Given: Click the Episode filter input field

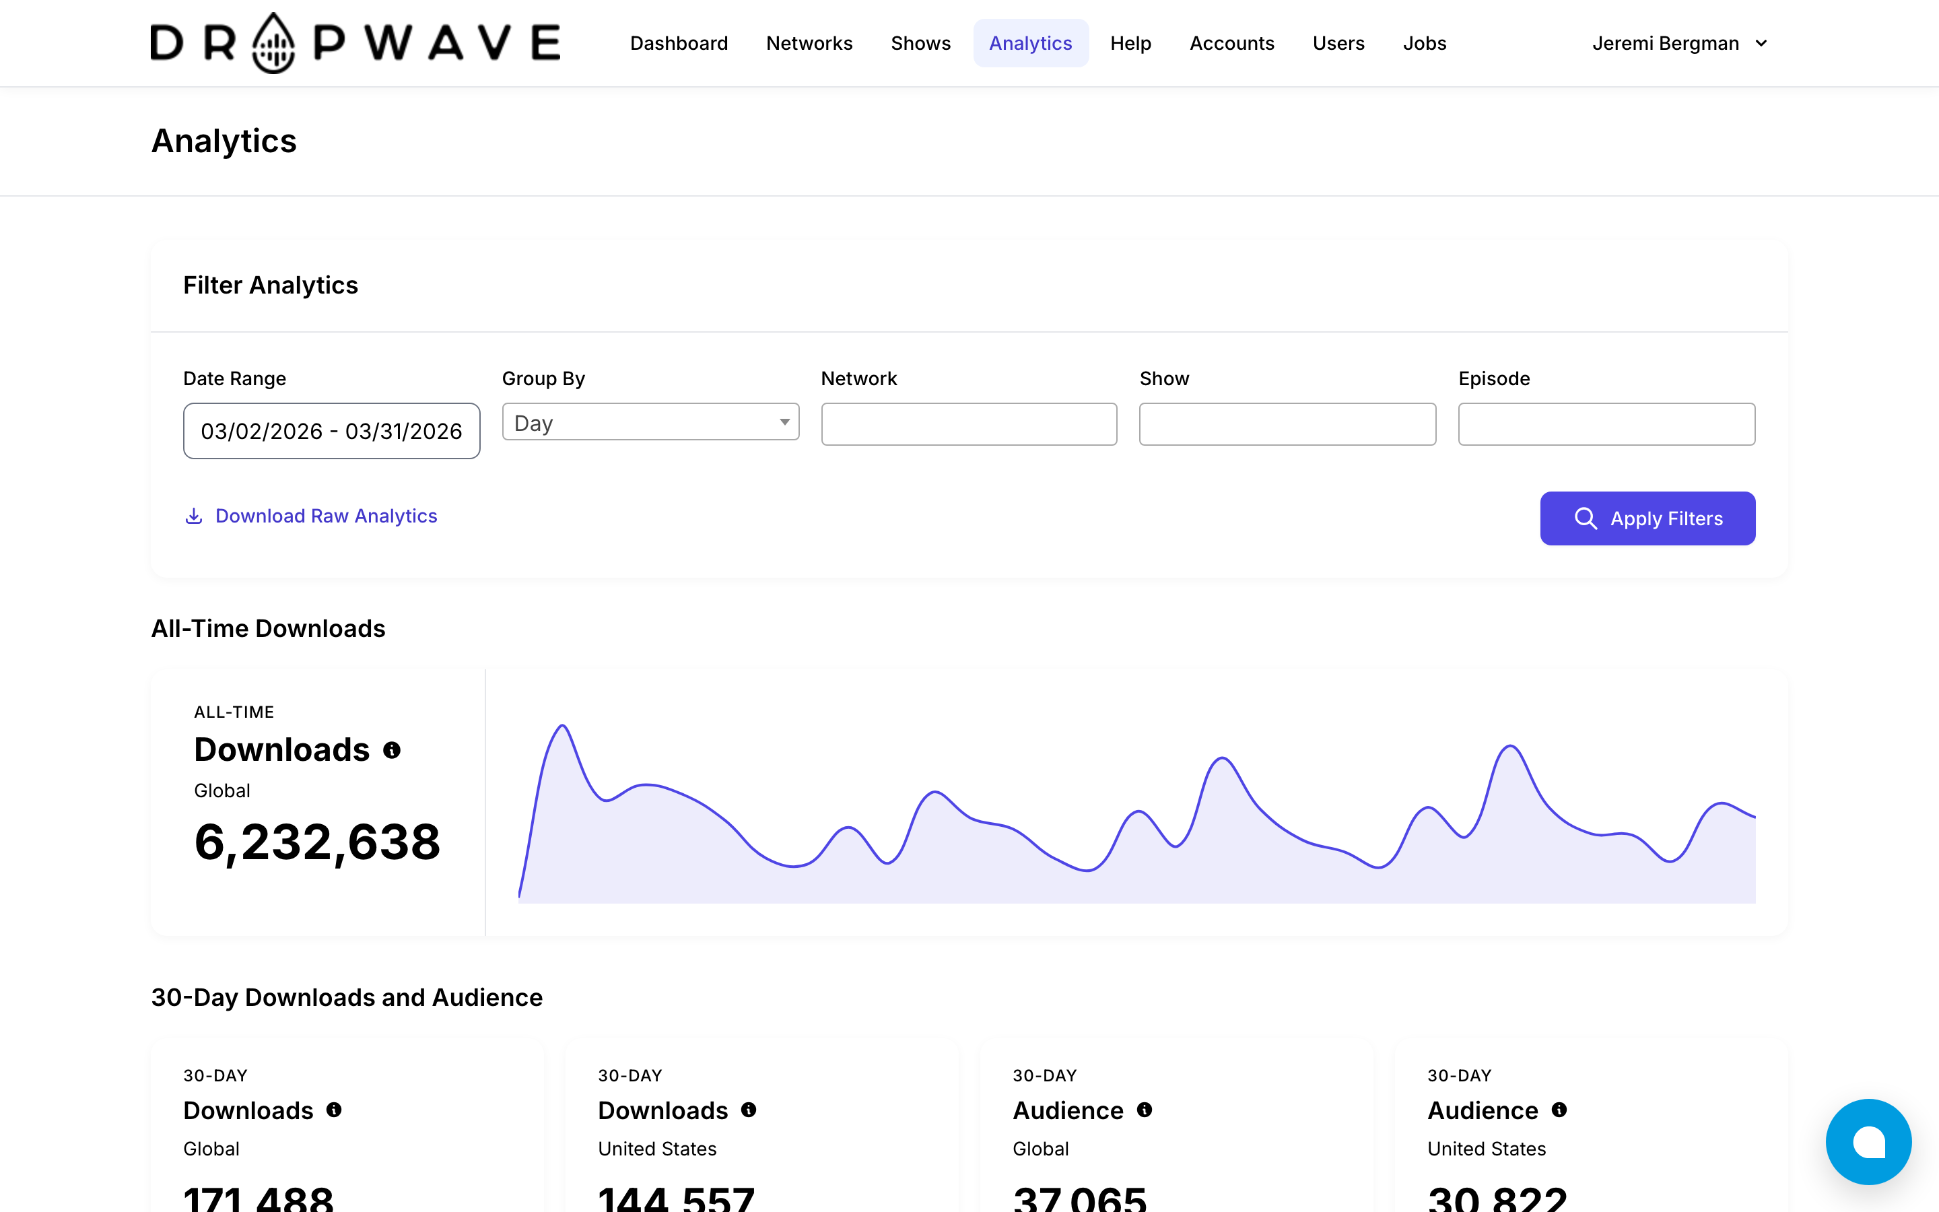Looking at the screenshot, I should point(1606,424).
